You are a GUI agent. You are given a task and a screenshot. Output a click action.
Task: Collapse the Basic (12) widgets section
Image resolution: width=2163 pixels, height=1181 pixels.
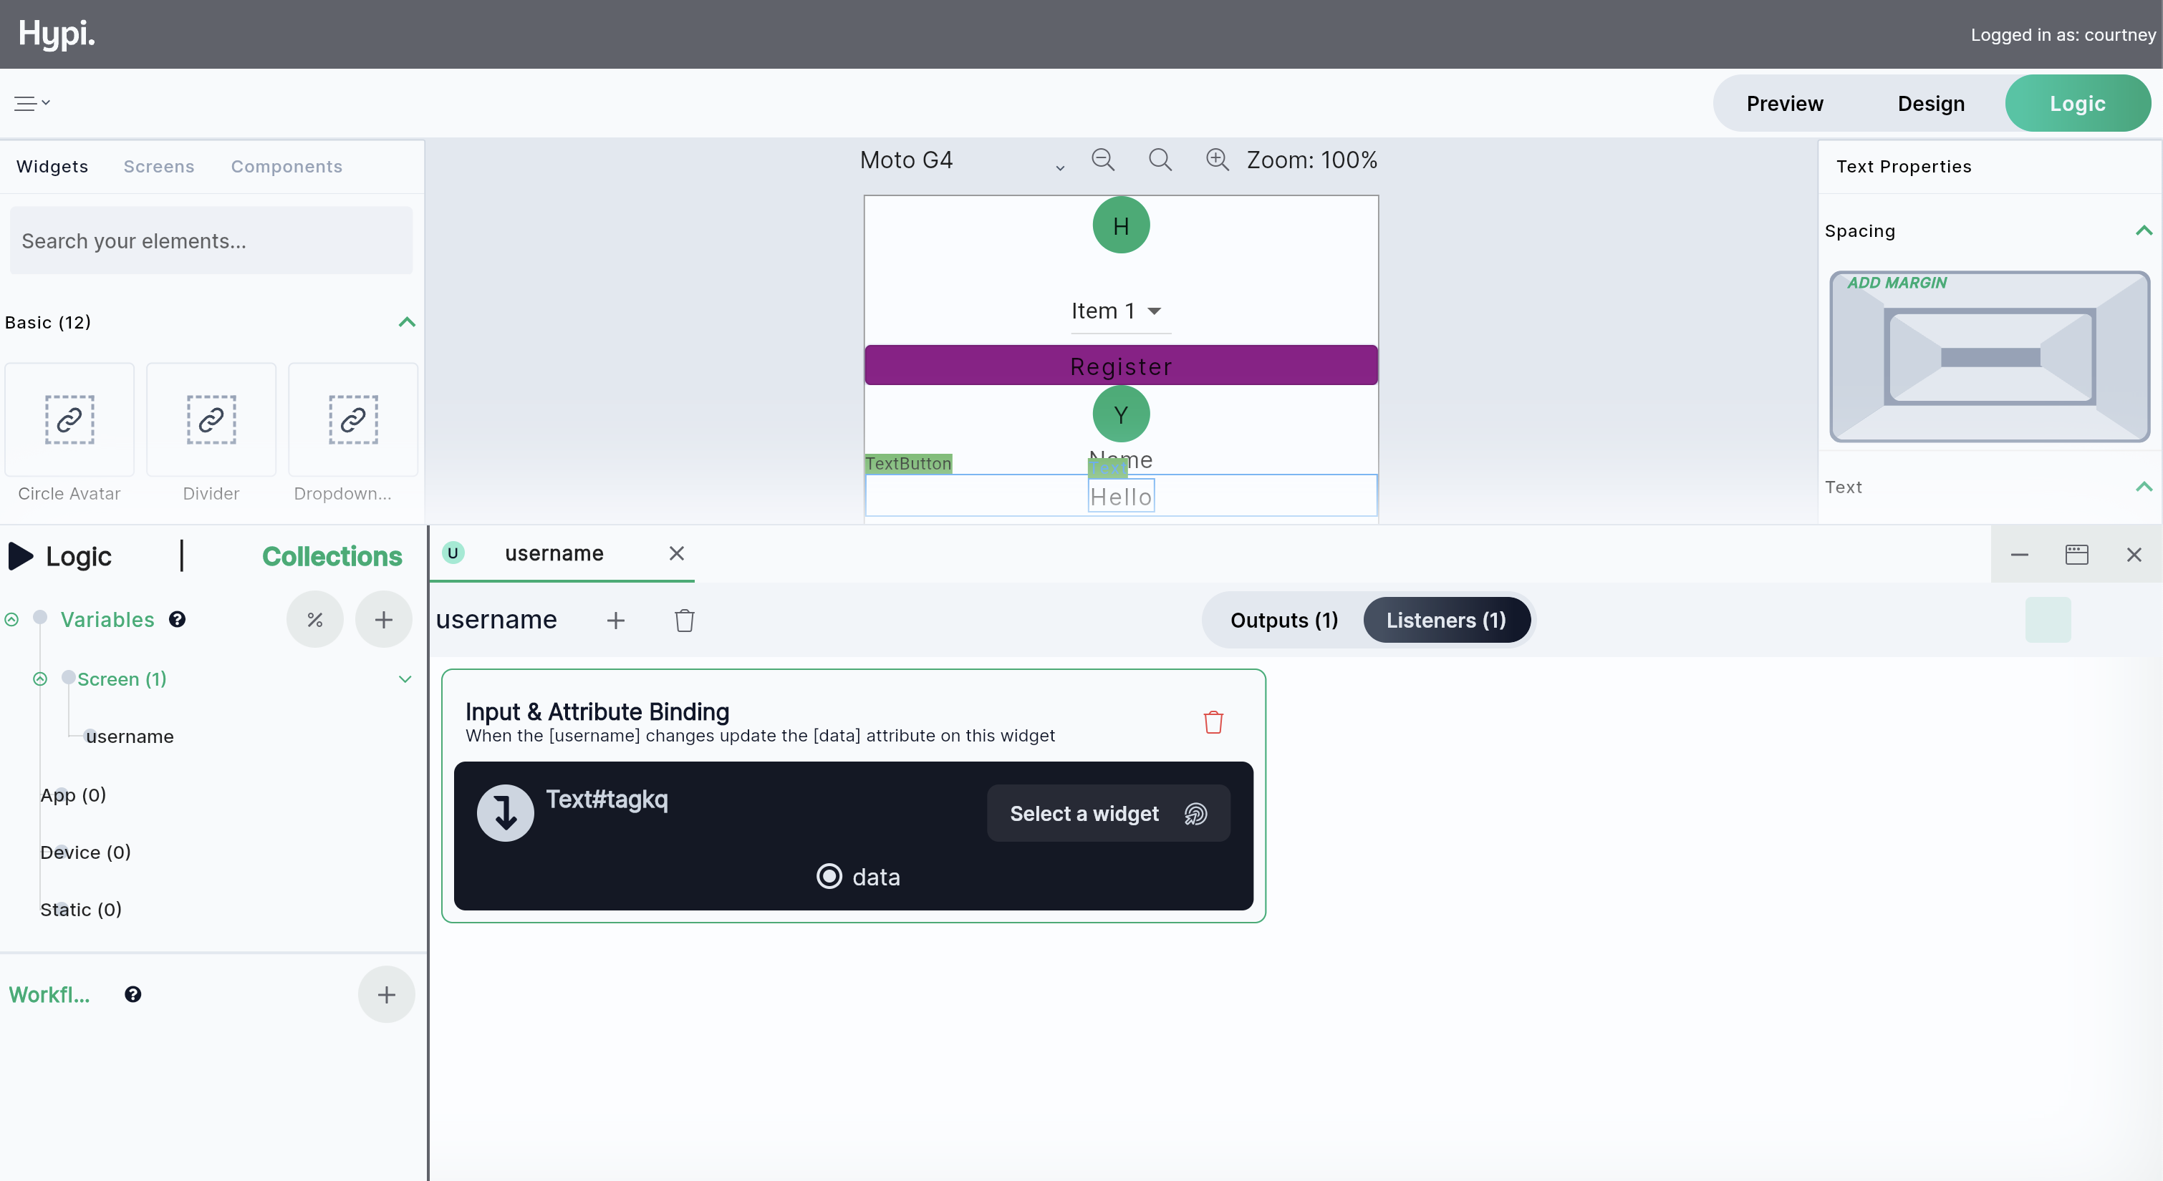click(408, 322)
